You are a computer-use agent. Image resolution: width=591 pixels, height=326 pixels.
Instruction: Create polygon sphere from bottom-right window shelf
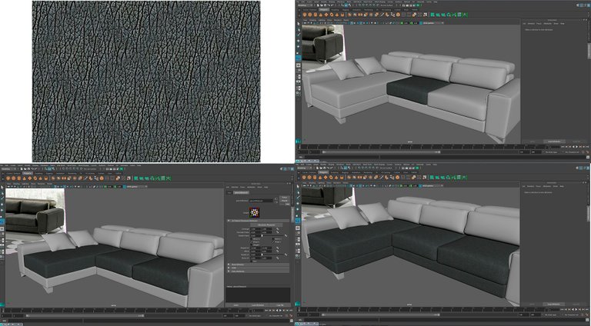click(304, 177)
